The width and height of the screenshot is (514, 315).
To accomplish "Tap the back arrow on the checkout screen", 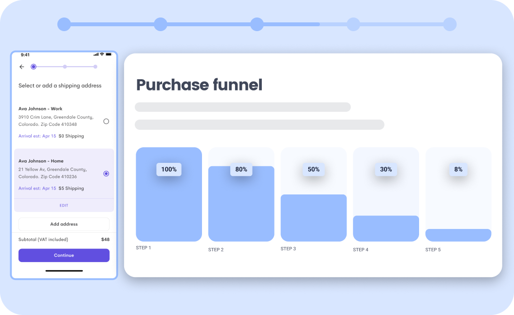I will (x=21, y=67).
